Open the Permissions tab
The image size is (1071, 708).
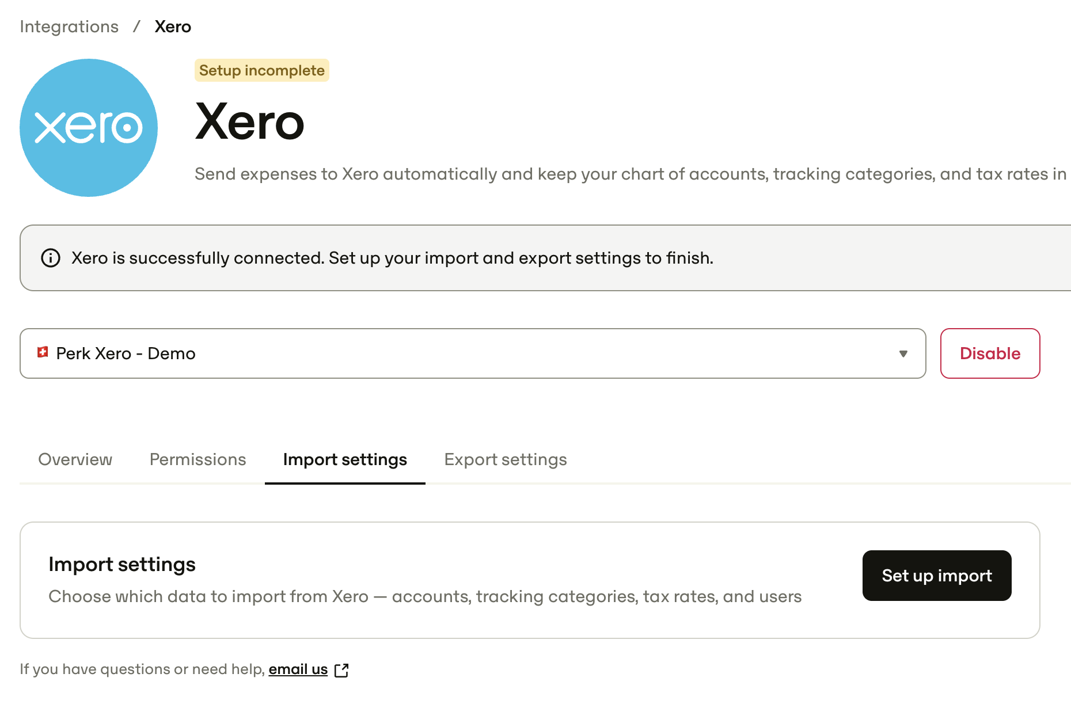198,459
